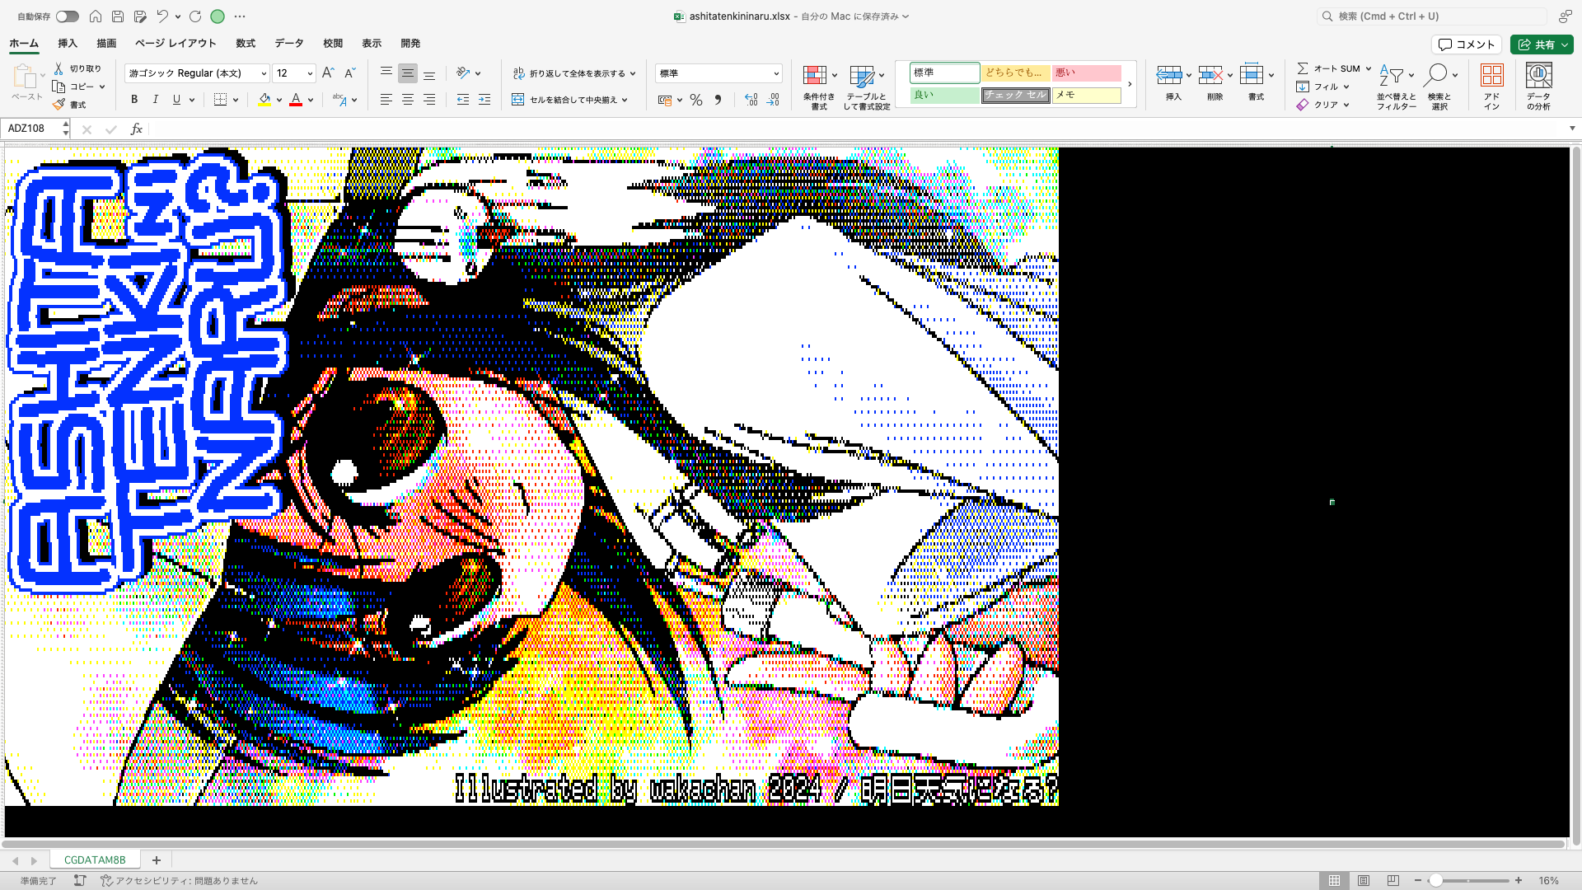
Task: Click the Home icon in title bar
Action: 96,16
